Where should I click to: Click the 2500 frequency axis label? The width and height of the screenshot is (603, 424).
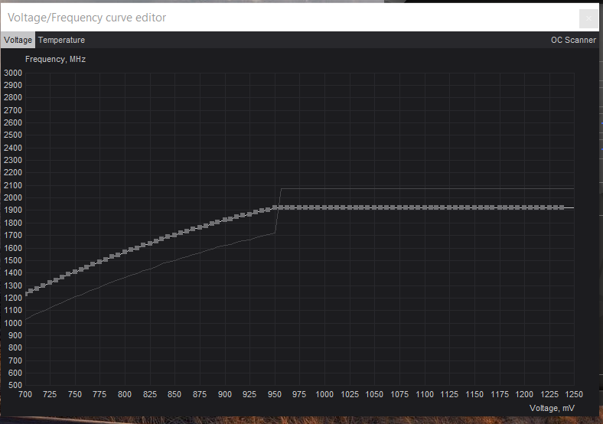[x=13, y=135]
